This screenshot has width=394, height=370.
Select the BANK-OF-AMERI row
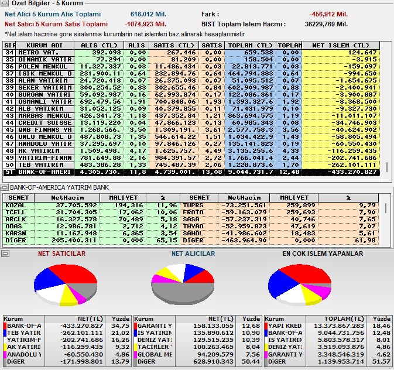(x=191, y=172)
